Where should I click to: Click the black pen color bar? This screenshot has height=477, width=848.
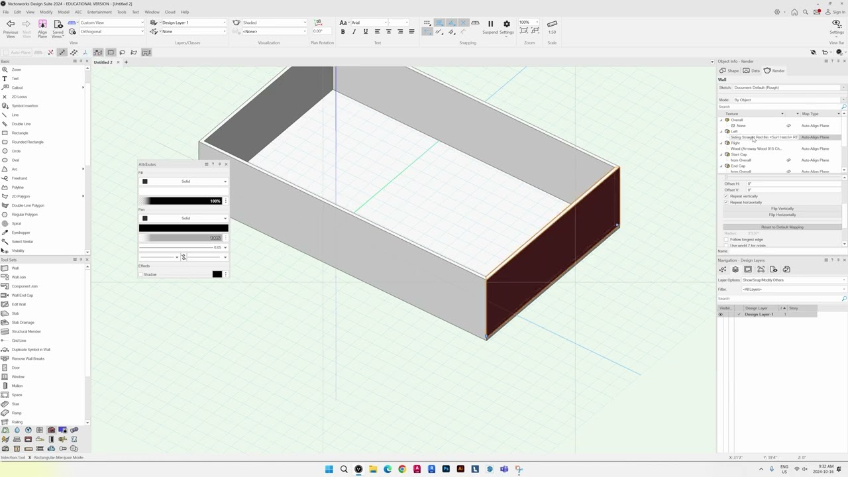[184, 228]
